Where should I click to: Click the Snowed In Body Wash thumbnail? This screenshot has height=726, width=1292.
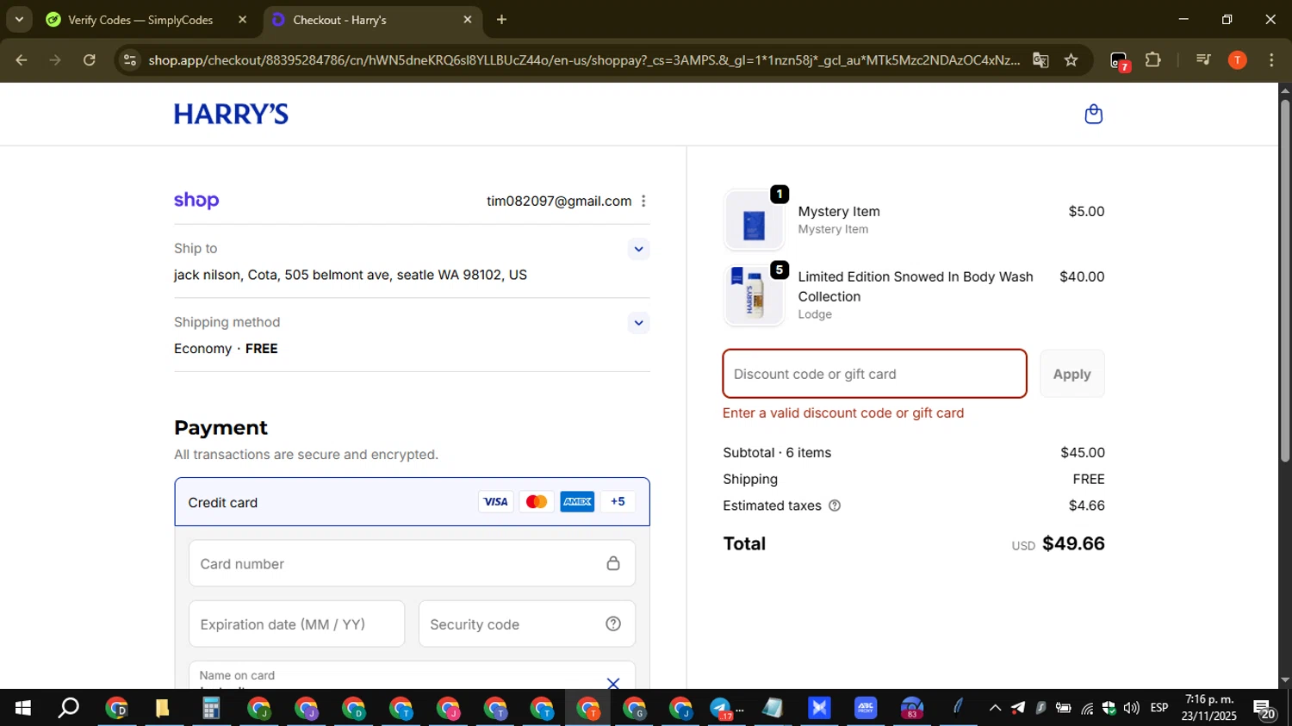[754, 295]
